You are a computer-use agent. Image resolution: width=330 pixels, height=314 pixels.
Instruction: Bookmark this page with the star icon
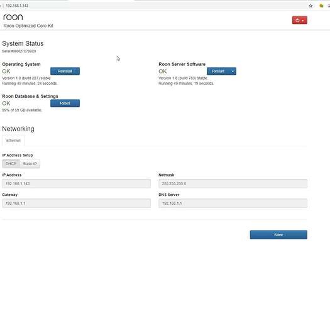pos(311,6)
